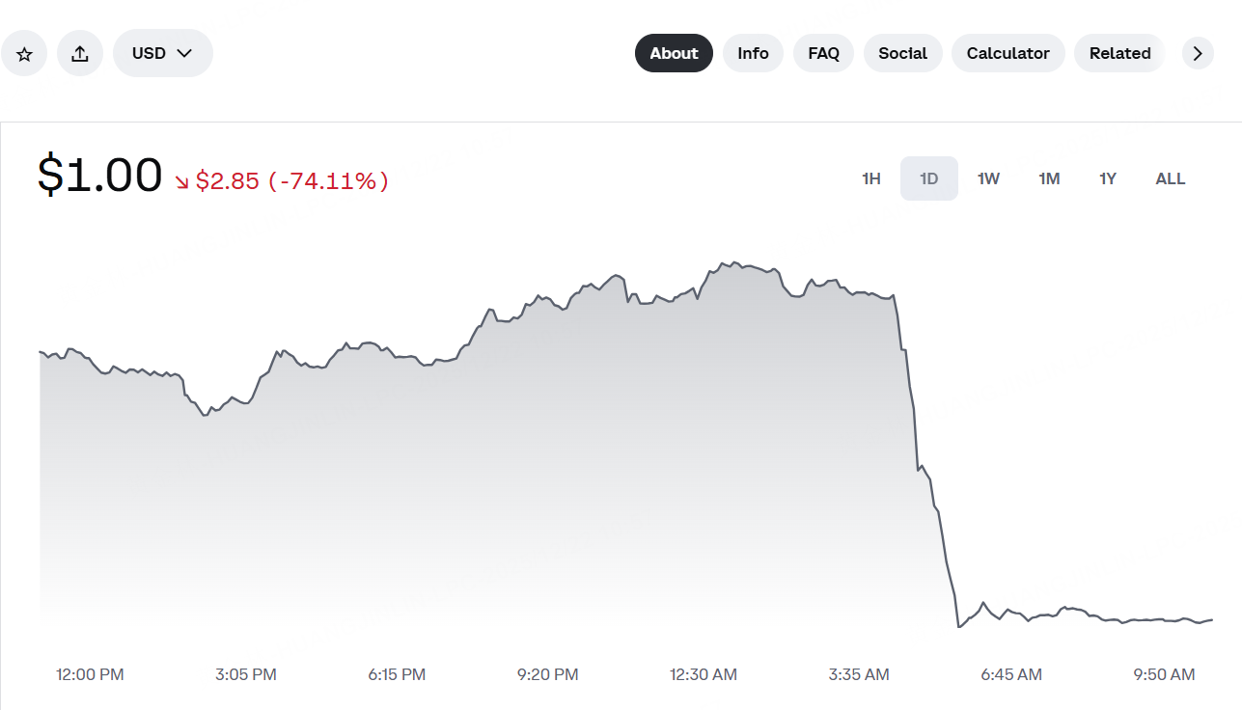Screen dimensions: 1242x710
Task: Select the About tab
Action: point(674,53)
